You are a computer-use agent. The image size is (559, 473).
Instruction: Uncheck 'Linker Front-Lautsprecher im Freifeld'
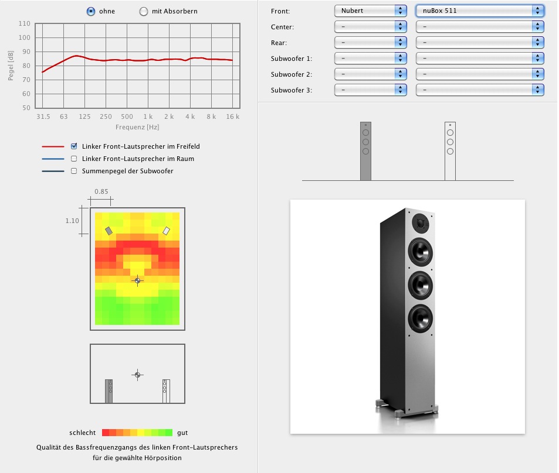(x=74, y=146)
